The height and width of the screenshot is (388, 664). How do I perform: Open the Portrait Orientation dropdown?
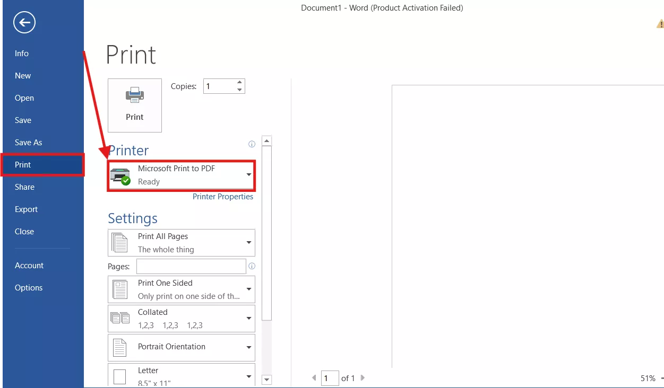248,347
